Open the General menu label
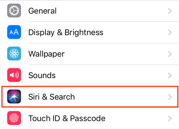The height and width of the screenshot is (129, 179). [43, 11]
